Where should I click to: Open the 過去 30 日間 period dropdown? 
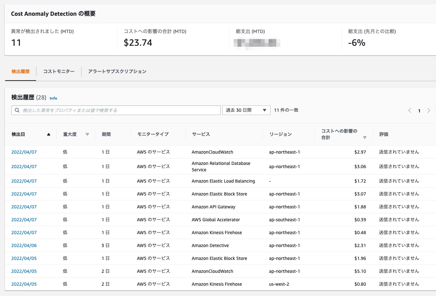246,110
